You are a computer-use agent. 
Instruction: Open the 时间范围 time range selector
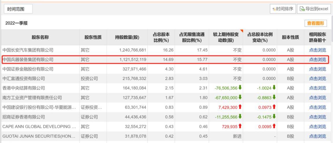coord(18,9)
